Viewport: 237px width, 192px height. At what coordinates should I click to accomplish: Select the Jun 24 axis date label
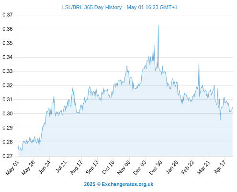(x=45, y=168)
